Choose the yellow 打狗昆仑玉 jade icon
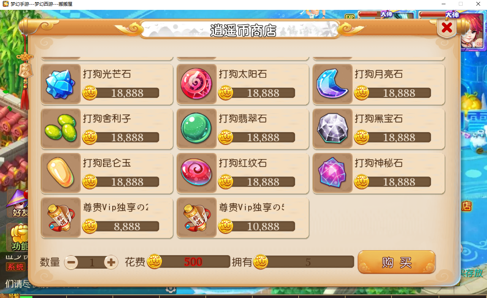Image resolution: width=487 pixels, height=298 pixels. [61, 173]
